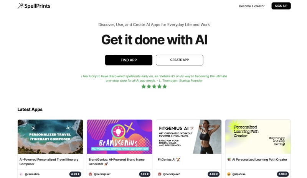Click the avatar beside @henrikjosef on BrandGenius card
Viewport: 307px width, 178px height.
coord(90,174)
